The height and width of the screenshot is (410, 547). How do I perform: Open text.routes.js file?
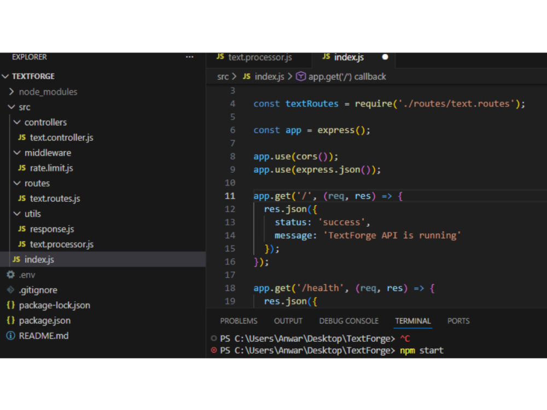(55, 198)
